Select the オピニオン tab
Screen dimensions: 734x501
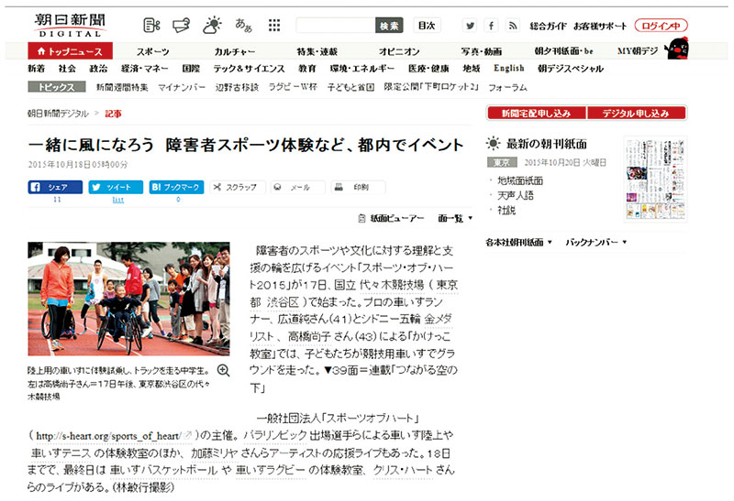coord(399,51)
